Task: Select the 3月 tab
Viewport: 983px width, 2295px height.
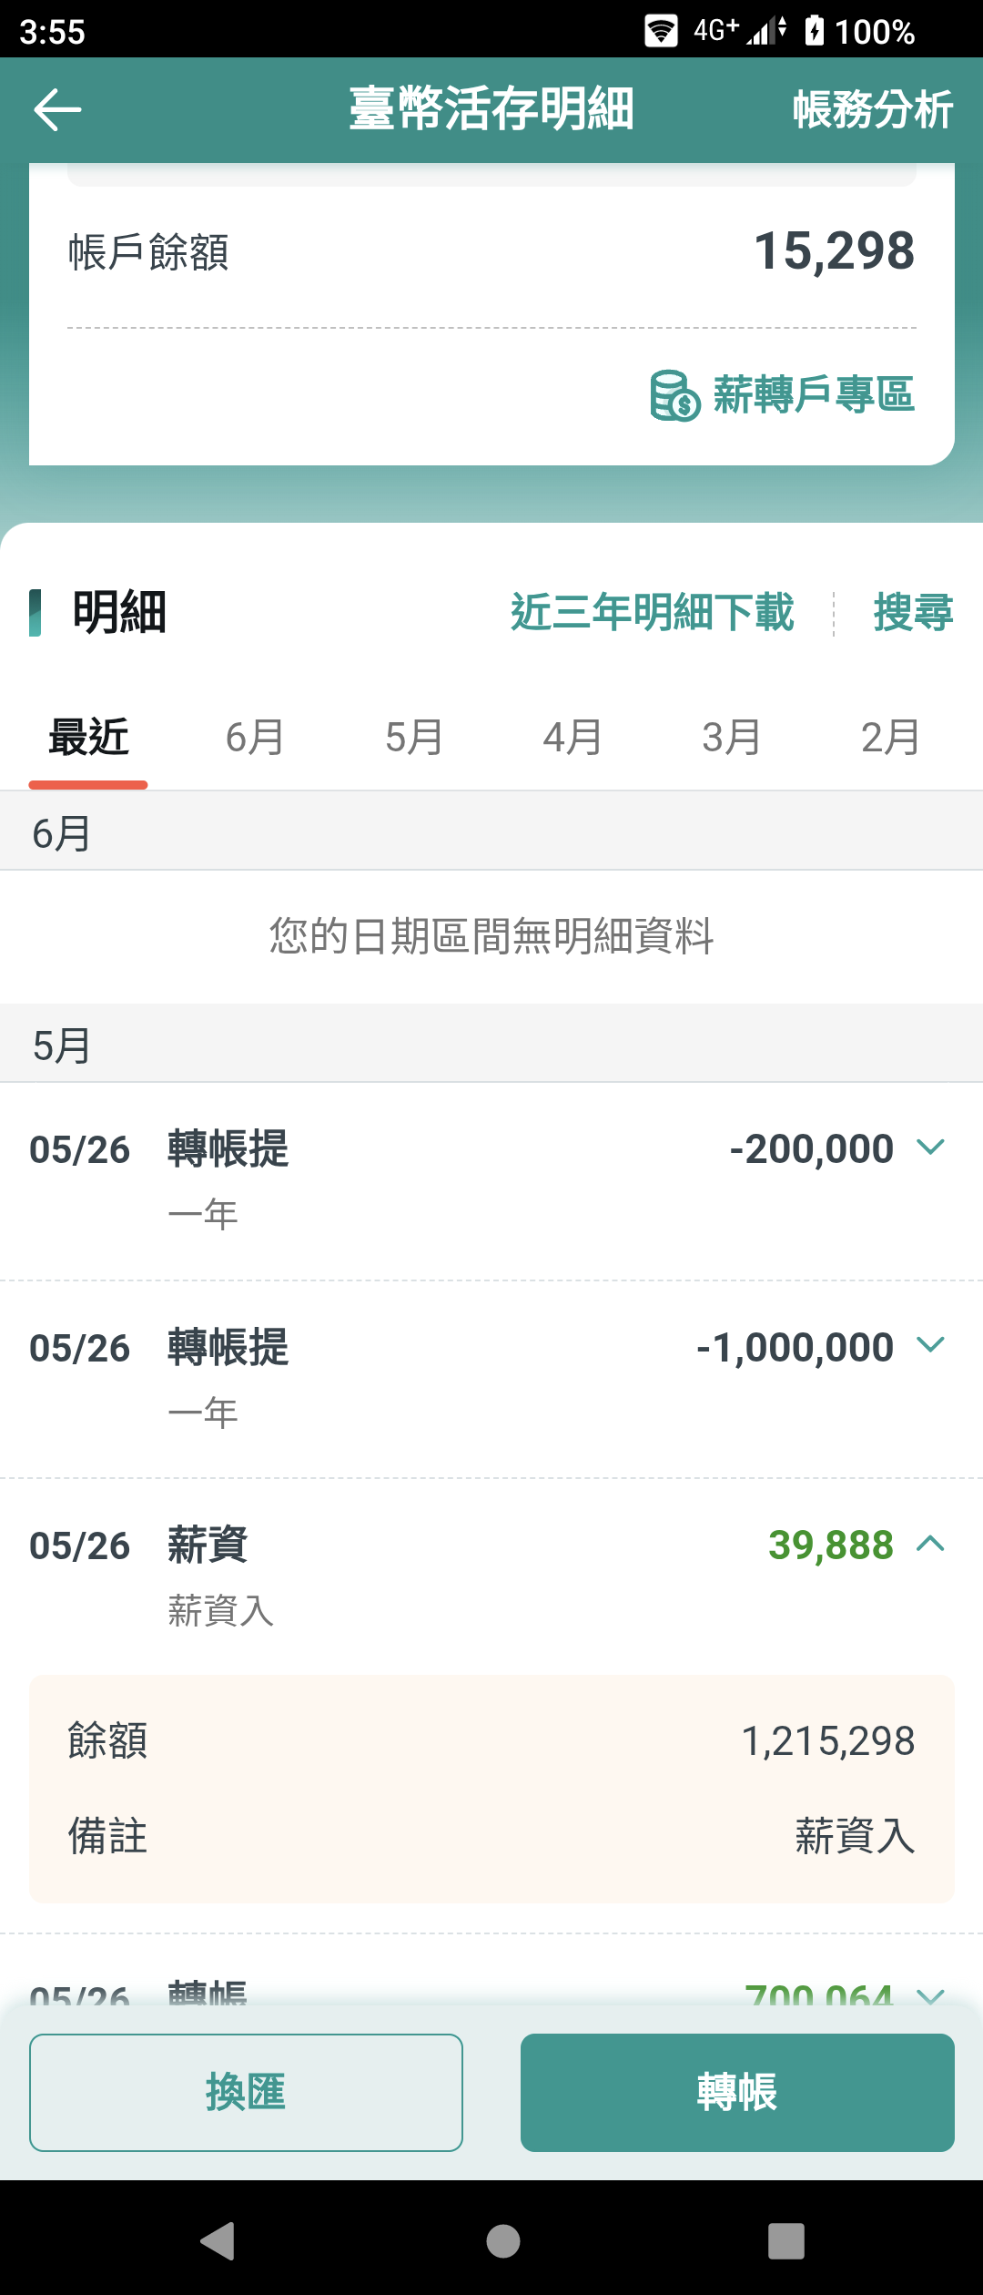Action: point(732,737)
